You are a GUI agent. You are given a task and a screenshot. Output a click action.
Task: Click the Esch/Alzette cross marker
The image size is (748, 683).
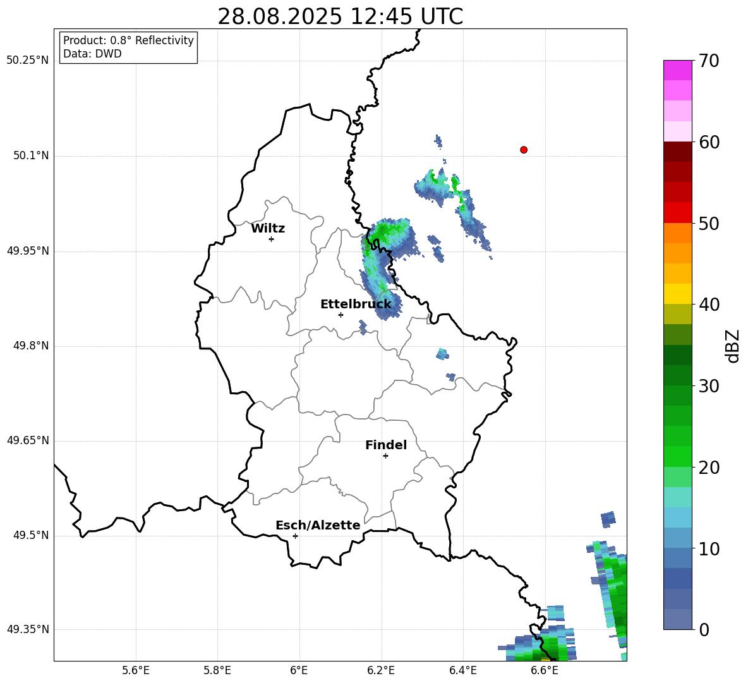pyautogui.click(x=295, y=536)
